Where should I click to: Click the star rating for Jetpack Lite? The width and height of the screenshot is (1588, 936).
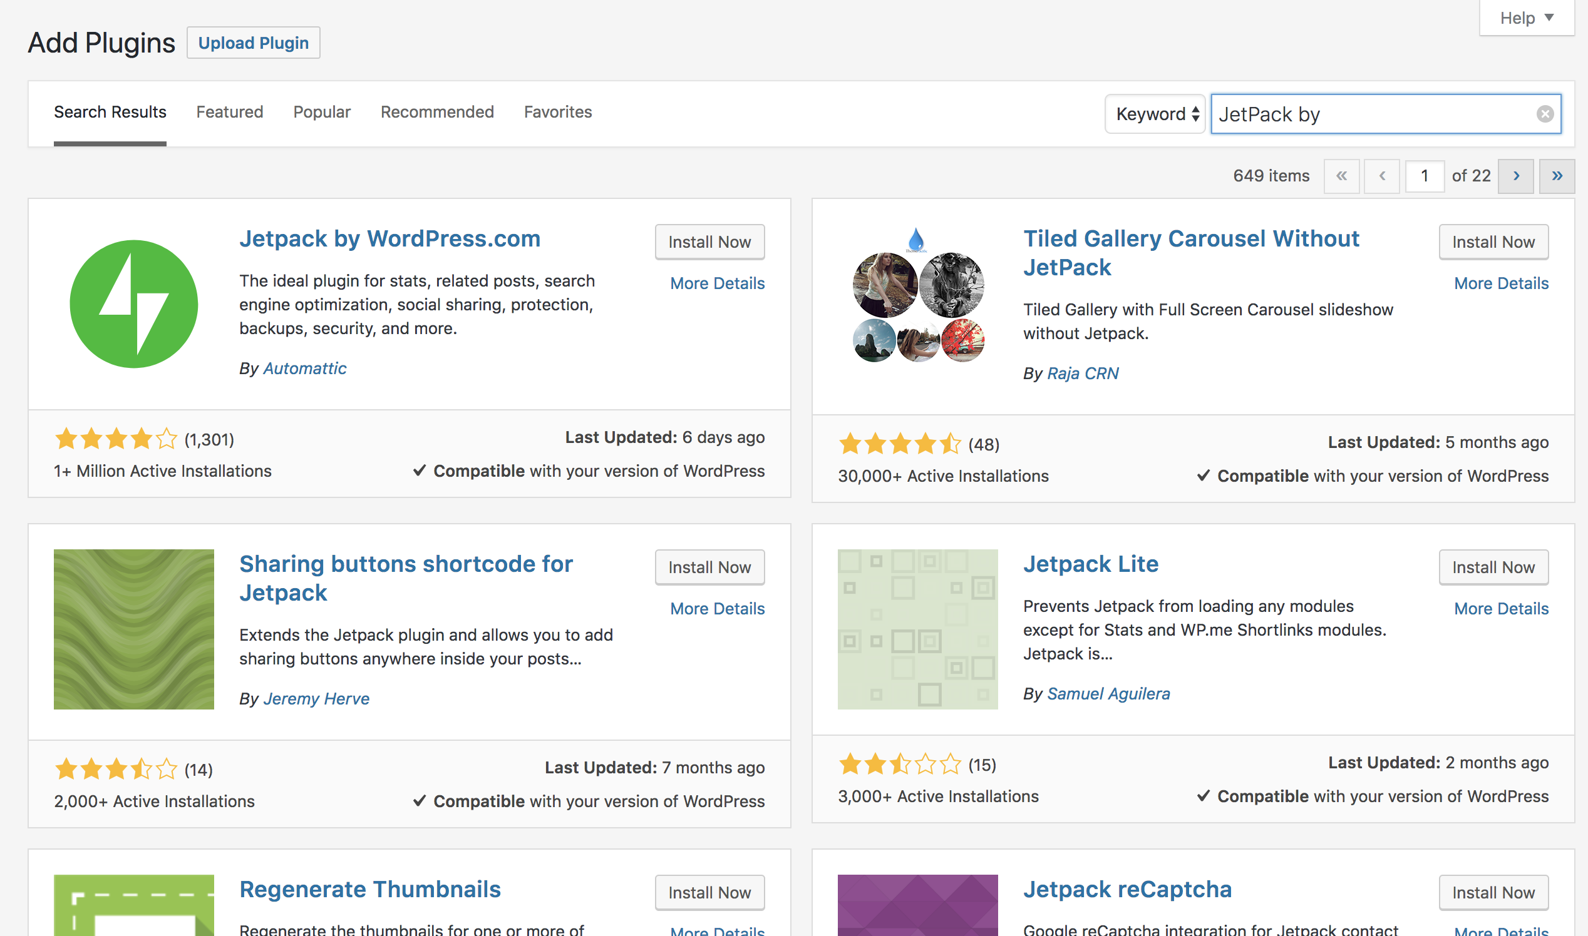point(900,764)
